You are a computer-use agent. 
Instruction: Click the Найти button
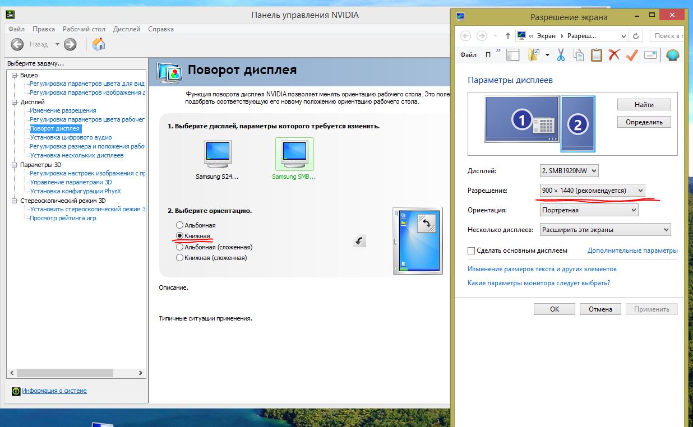click(x=644, y=105)
